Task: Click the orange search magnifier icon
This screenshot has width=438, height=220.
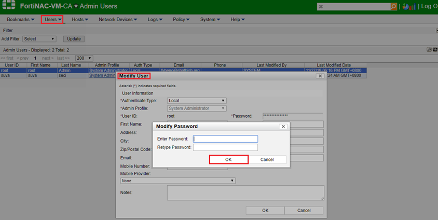Action: click(394, 6)
